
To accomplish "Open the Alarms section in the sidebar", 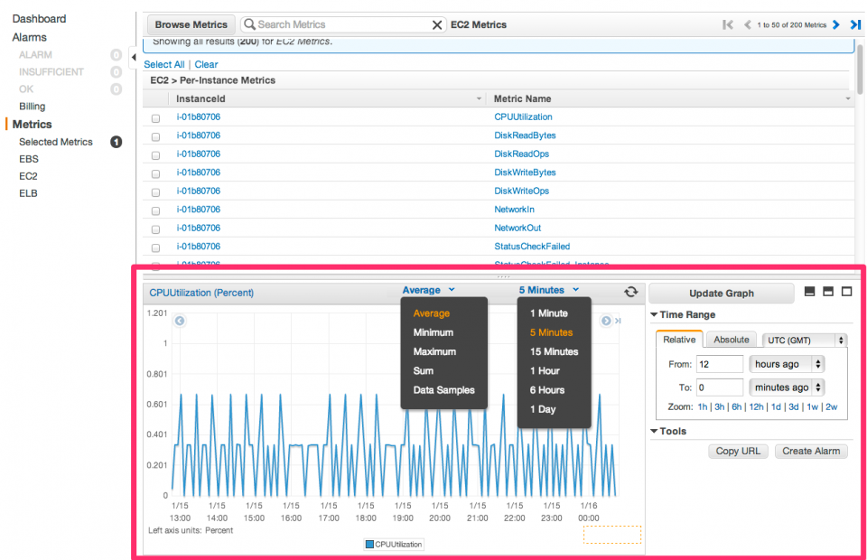I will 31,36.
